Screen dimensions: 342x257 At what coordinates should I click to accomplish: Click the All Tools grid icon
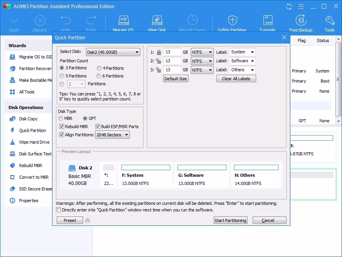point(12,92)
